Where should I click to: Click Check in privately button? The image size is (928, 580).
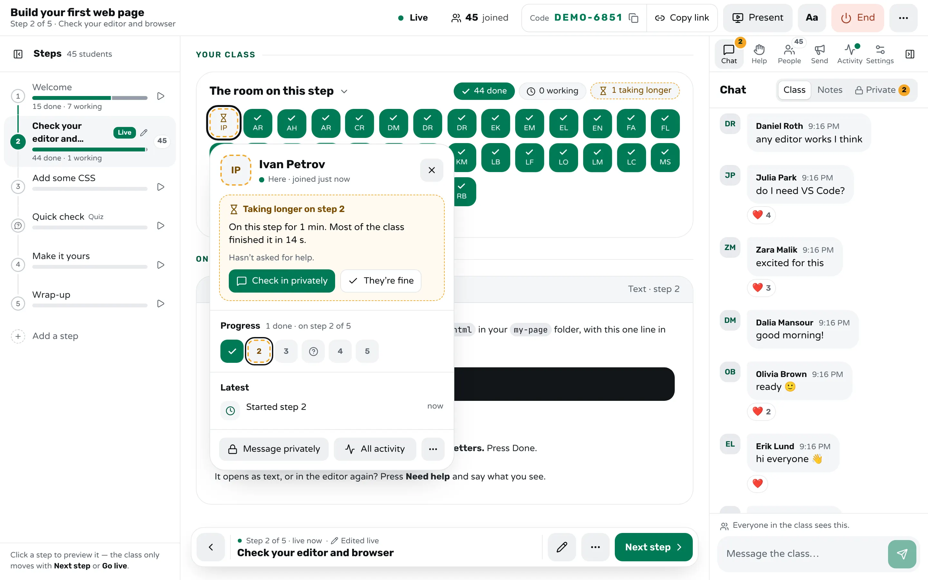282,281
